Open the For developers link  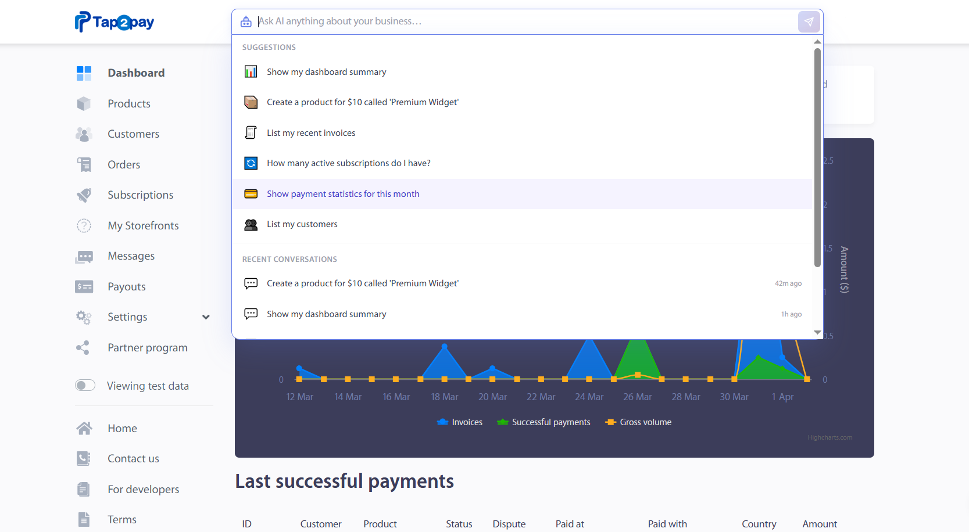(x=143, y=490)
